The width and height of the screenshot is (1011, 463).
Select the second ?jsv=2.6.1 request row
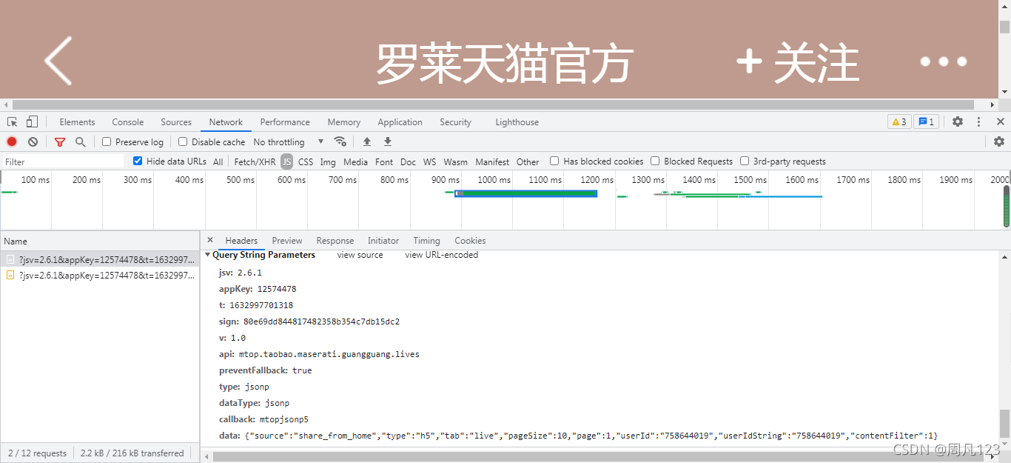coord(99,275)
